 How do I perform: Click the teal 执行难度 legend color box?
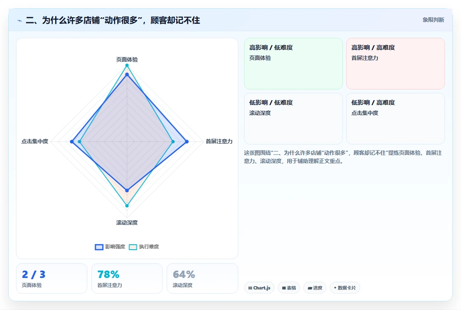coord(133,247)
